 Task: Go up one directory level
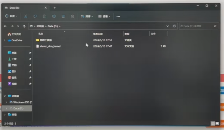[24, 26]
